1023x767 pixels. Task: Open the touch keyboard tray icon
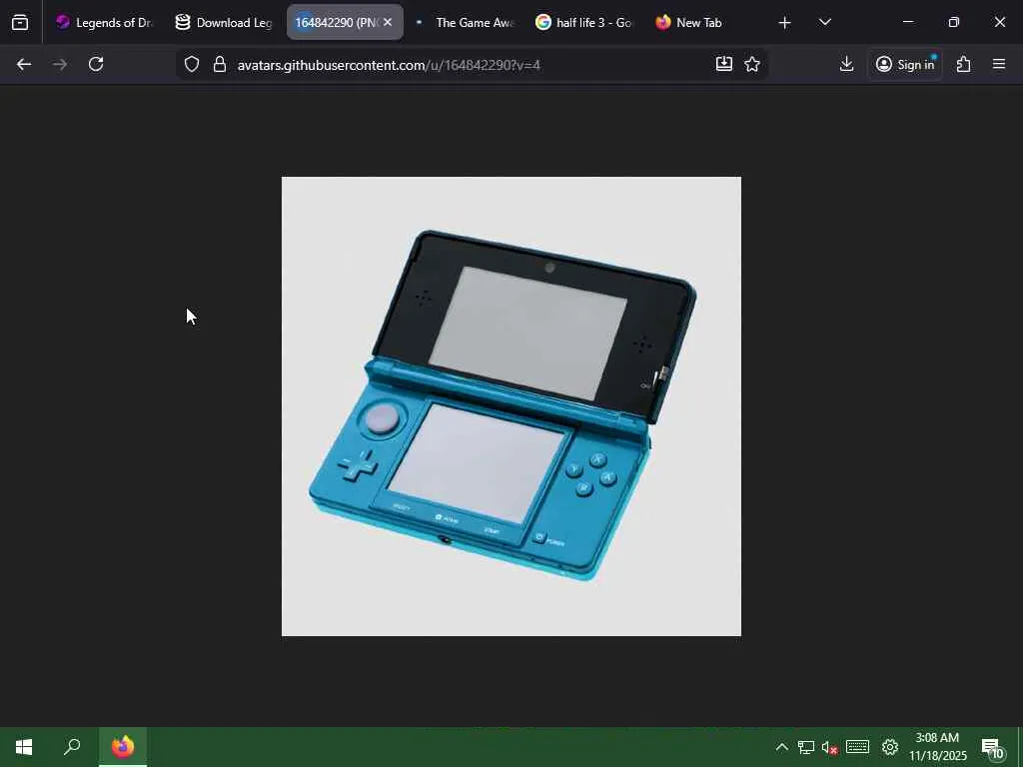[x=857, y=747]
